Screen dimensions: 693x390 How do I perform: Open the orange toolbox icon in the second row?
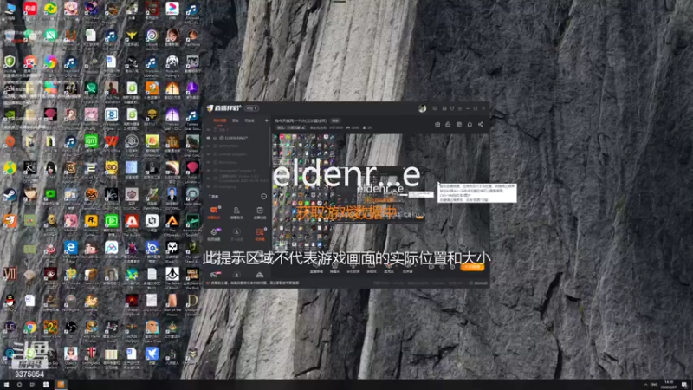coord(260,234)
